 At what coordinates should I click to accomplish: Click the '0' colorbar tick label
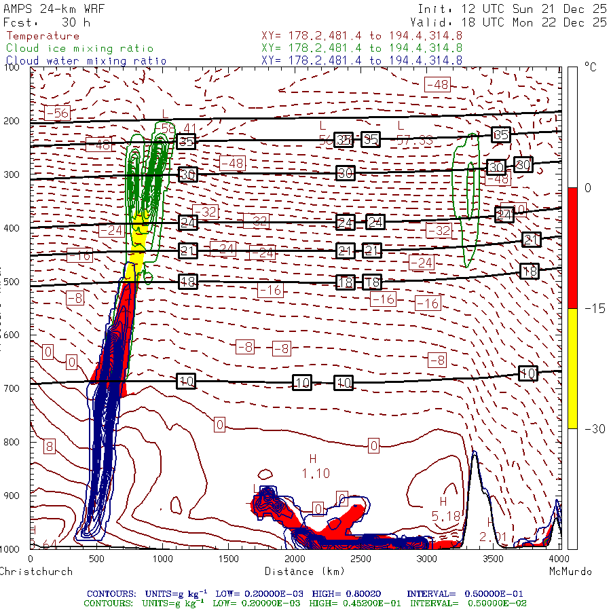tap(588, 188)
